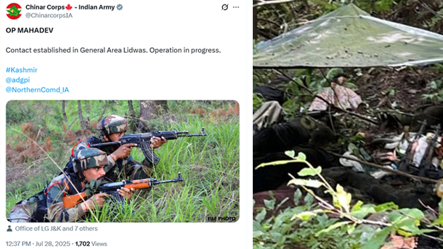443x249 pixels.
Task: Click the Contact established tweet text
Action: 113,50
